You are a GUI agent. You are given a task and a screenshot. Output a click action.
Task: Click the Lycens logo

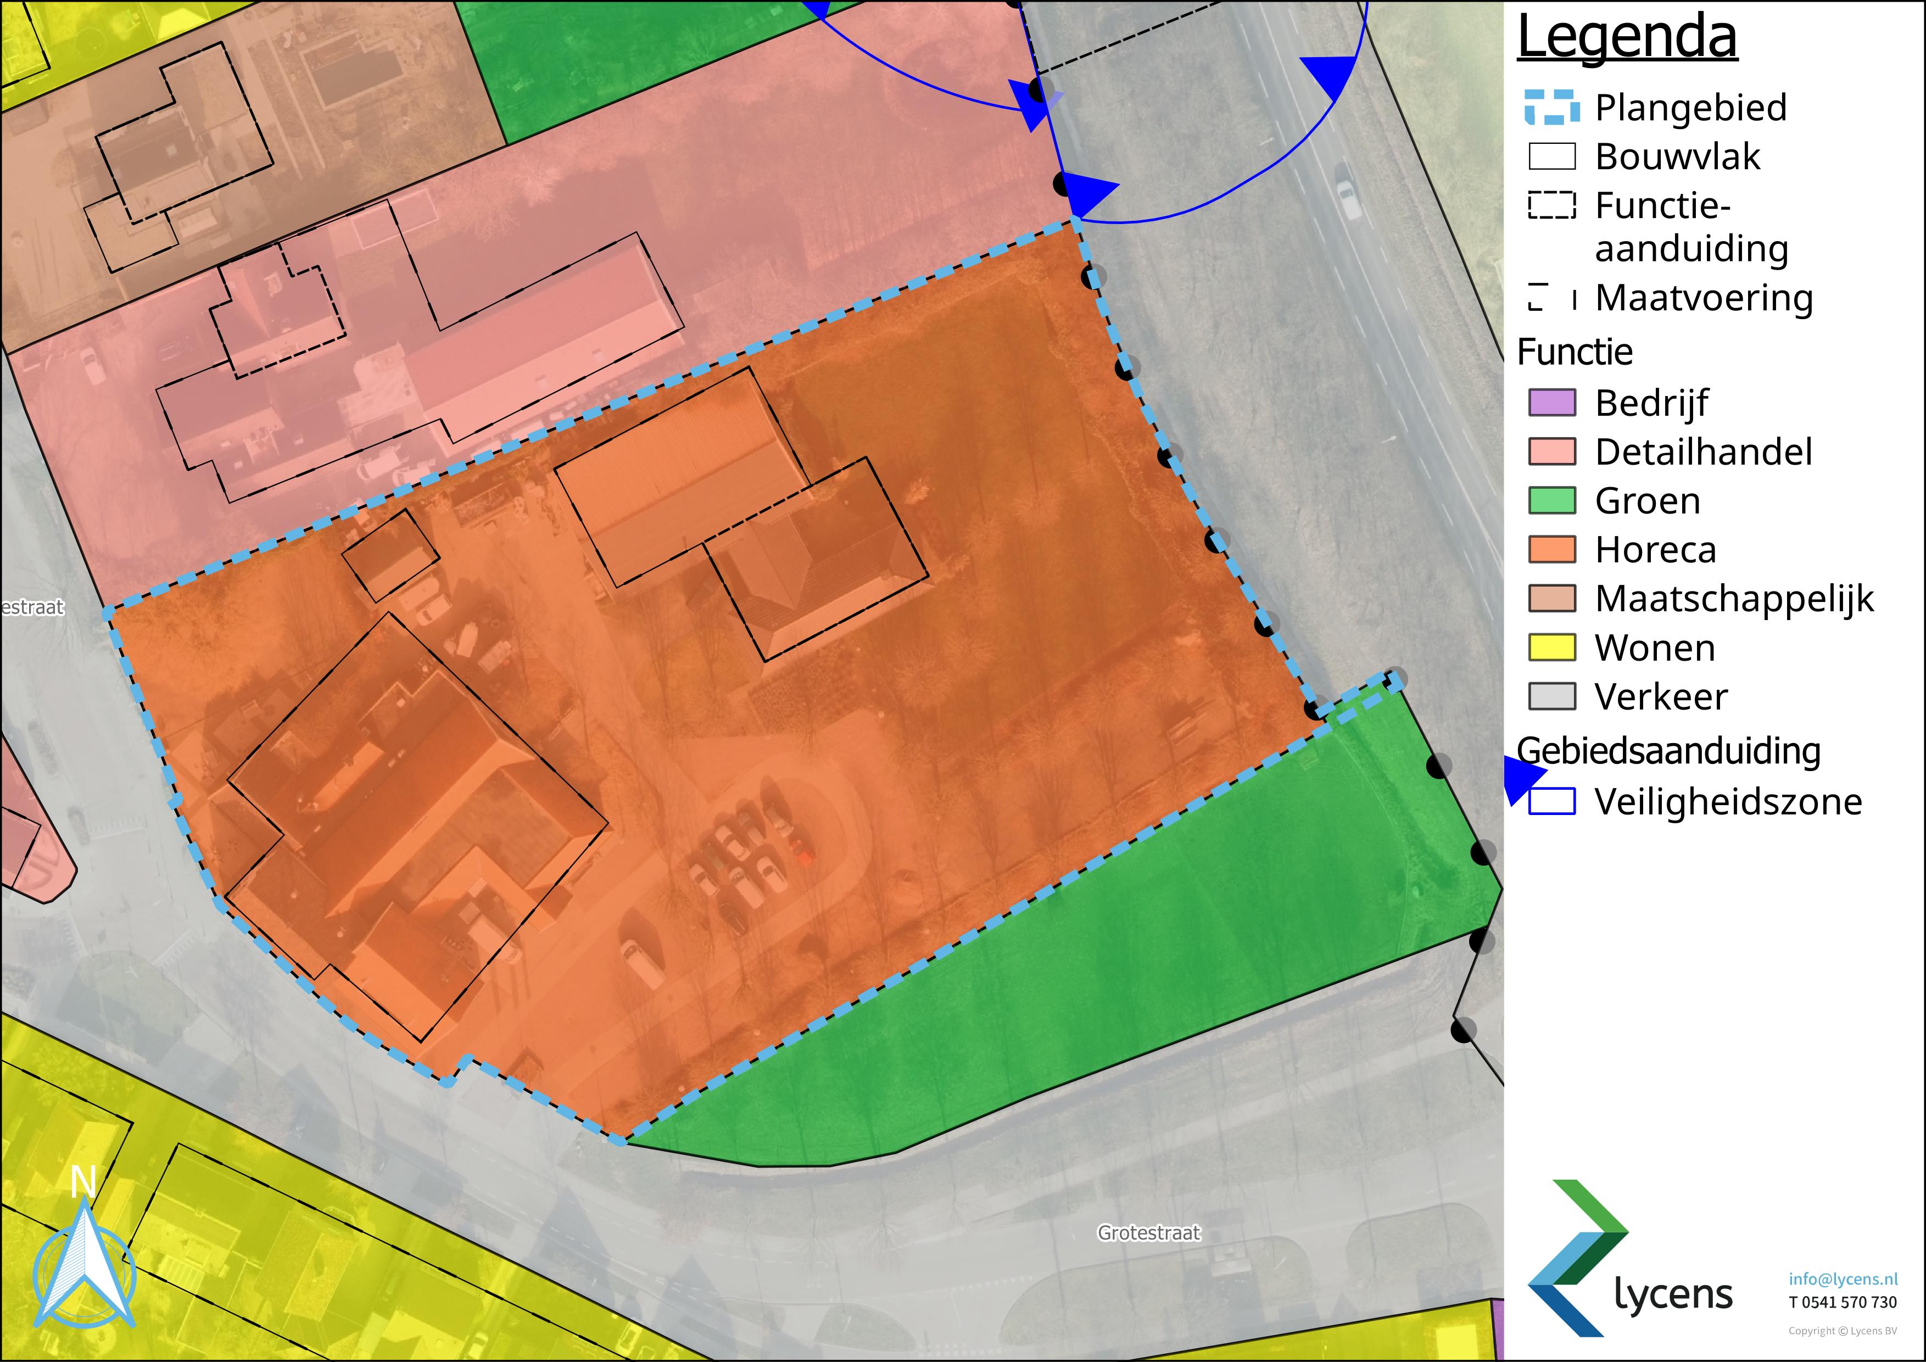1629,1258
